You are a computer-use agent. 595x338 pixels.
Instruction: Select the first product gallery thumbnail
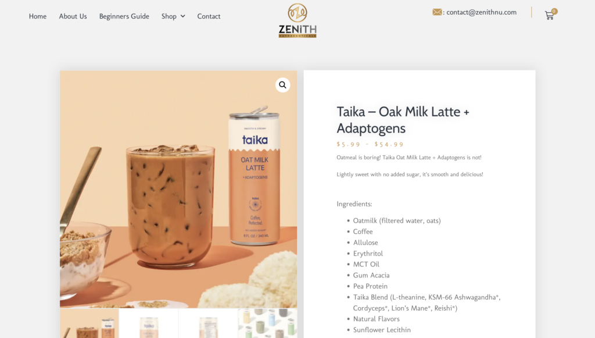point(89,323)
